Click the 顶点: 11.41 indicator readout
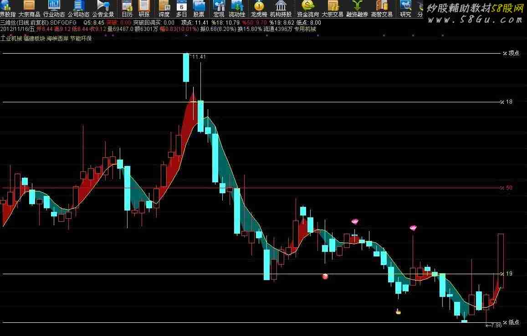This screenshot has height=336, width=527. 195,22
